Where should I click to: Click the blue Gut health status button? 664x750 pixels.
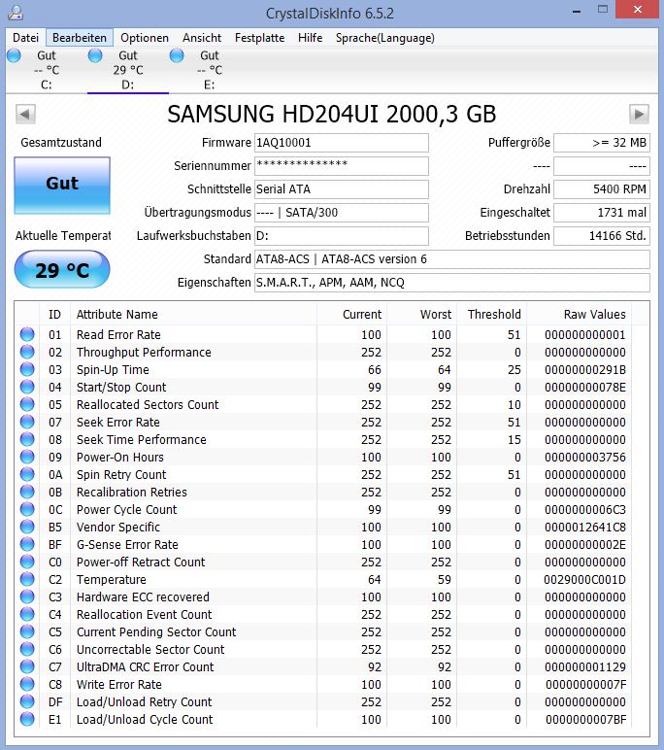click(62, 186)
